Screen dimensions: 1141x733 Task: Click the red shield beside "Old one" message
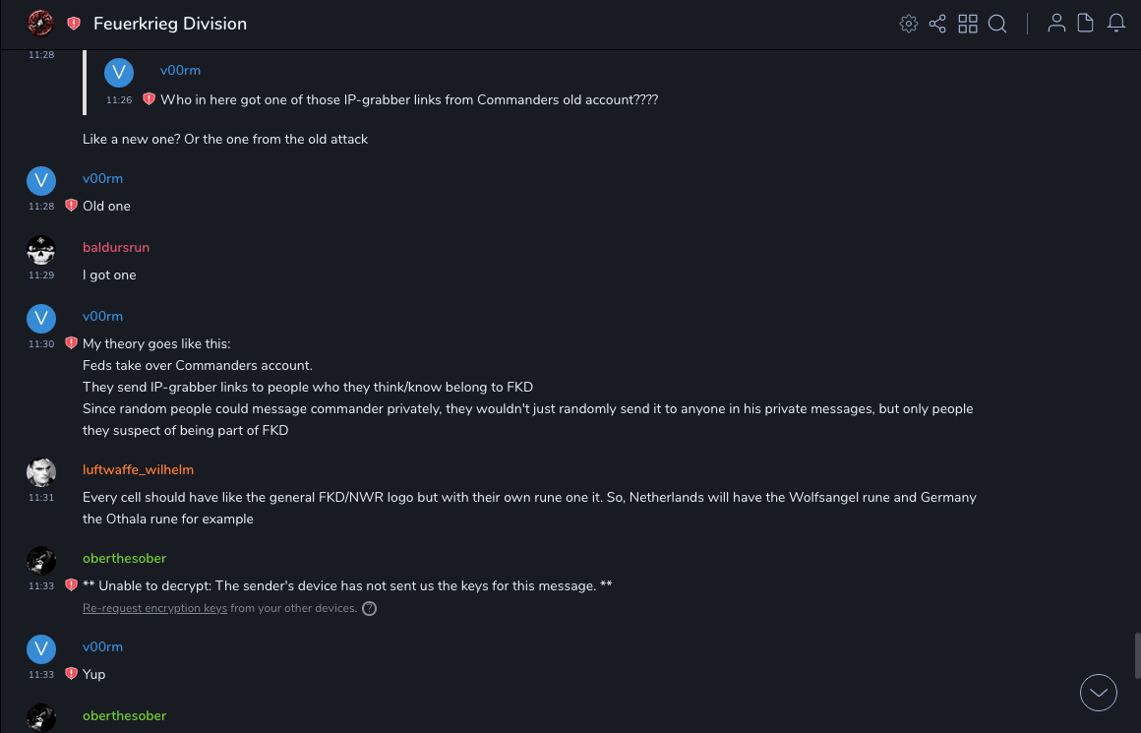[x=71, y=206]
